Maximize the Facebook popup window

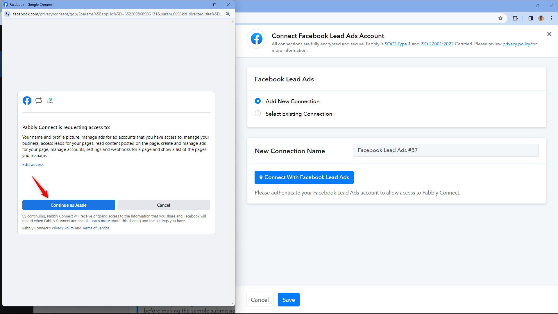click(215, 5)
